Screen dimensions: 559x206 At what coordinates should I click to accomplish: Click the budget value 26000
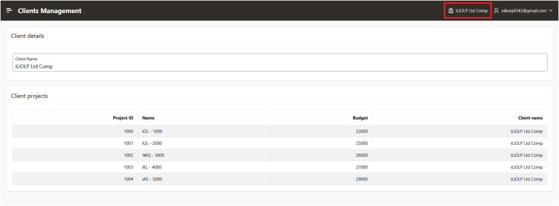tap(362, 155)
